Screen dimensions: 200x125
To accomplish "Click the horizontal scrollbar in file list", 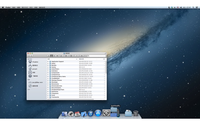I will (x=70, y=99).
